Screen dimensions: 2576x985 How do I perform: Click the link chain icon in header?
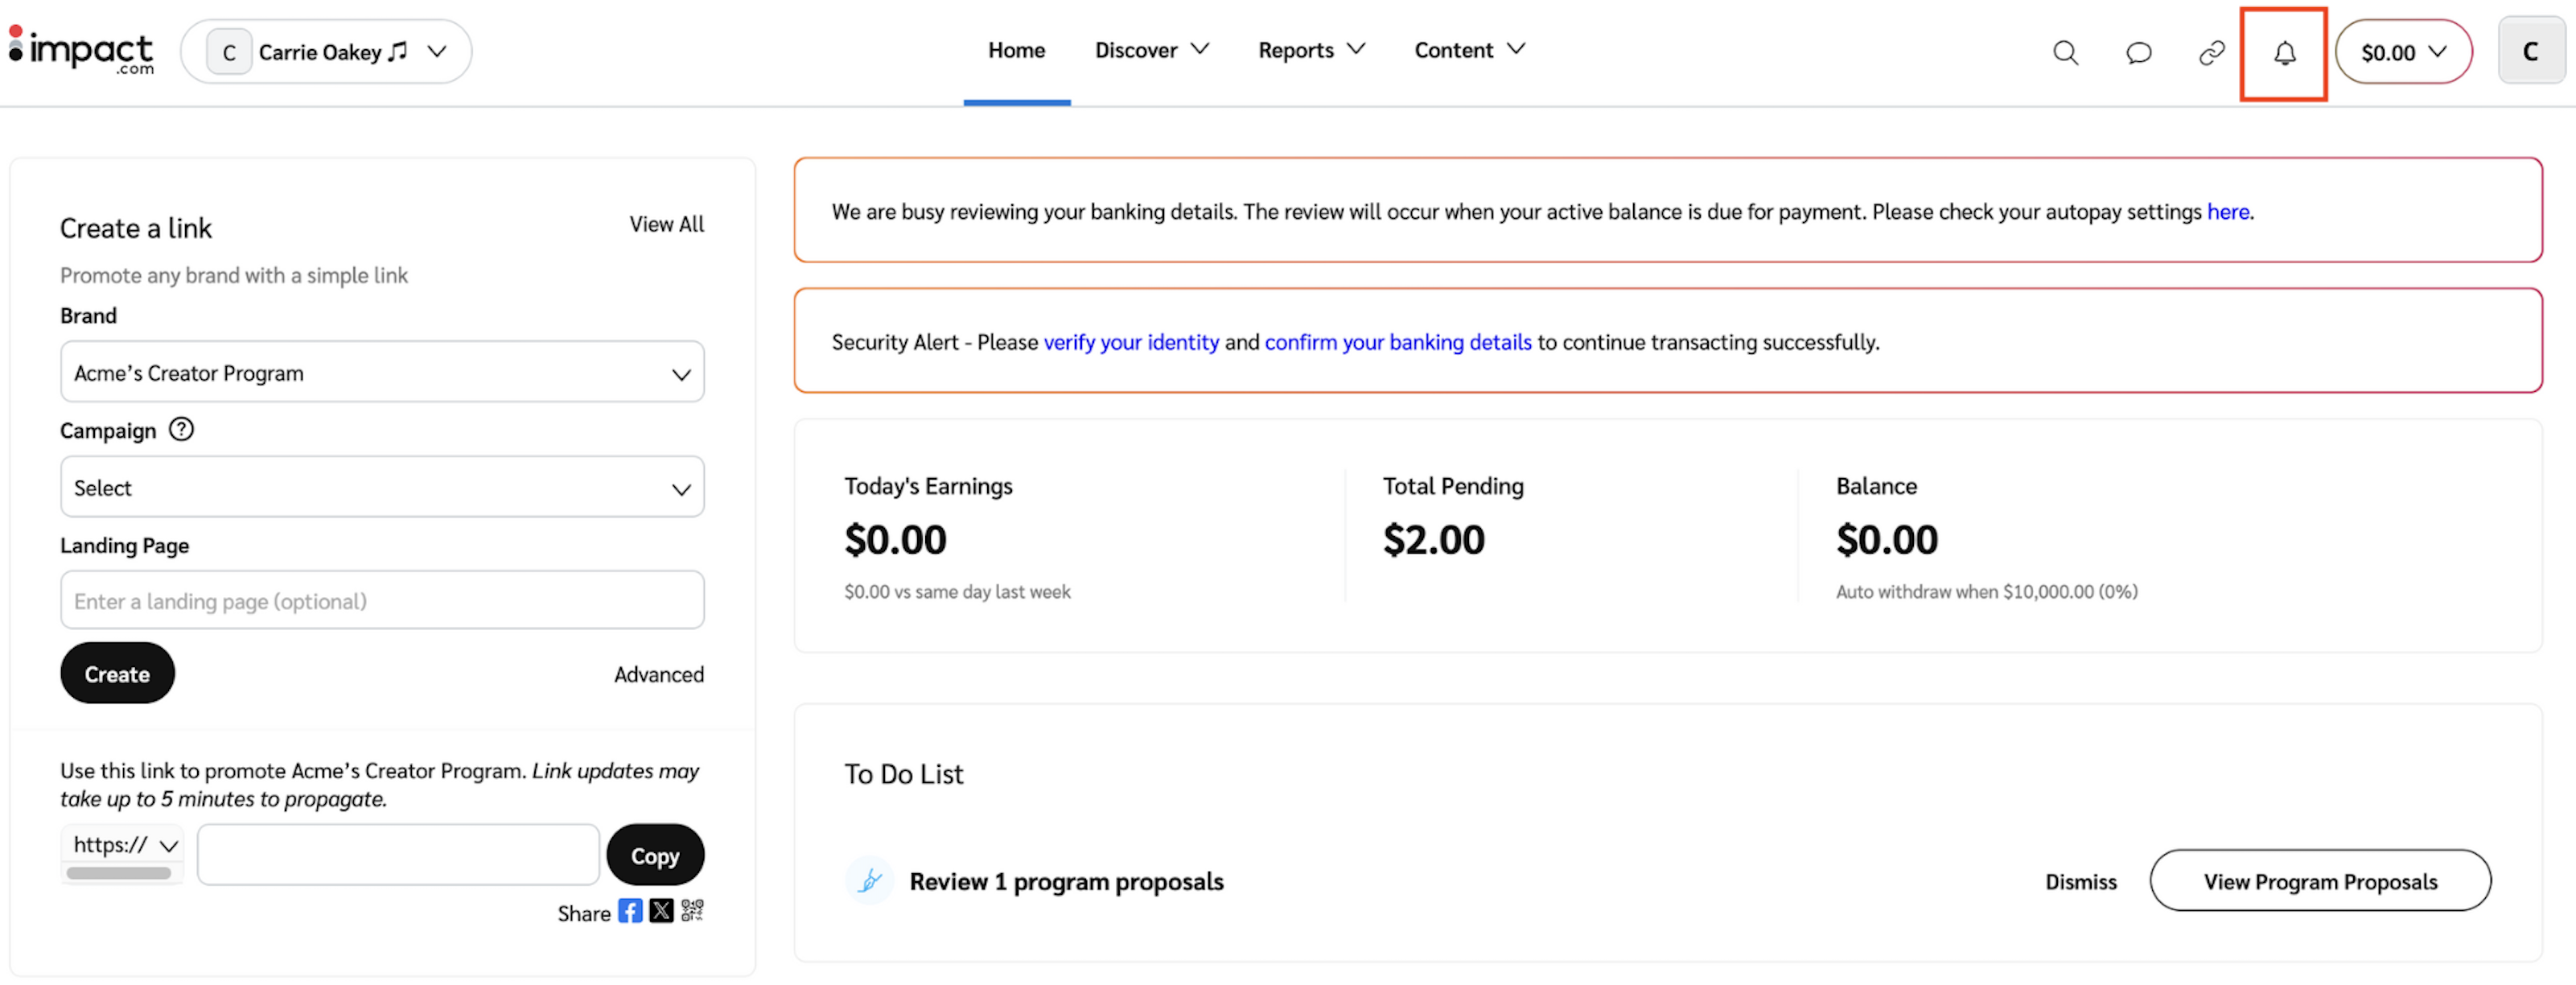click(x=2211, y=53)
